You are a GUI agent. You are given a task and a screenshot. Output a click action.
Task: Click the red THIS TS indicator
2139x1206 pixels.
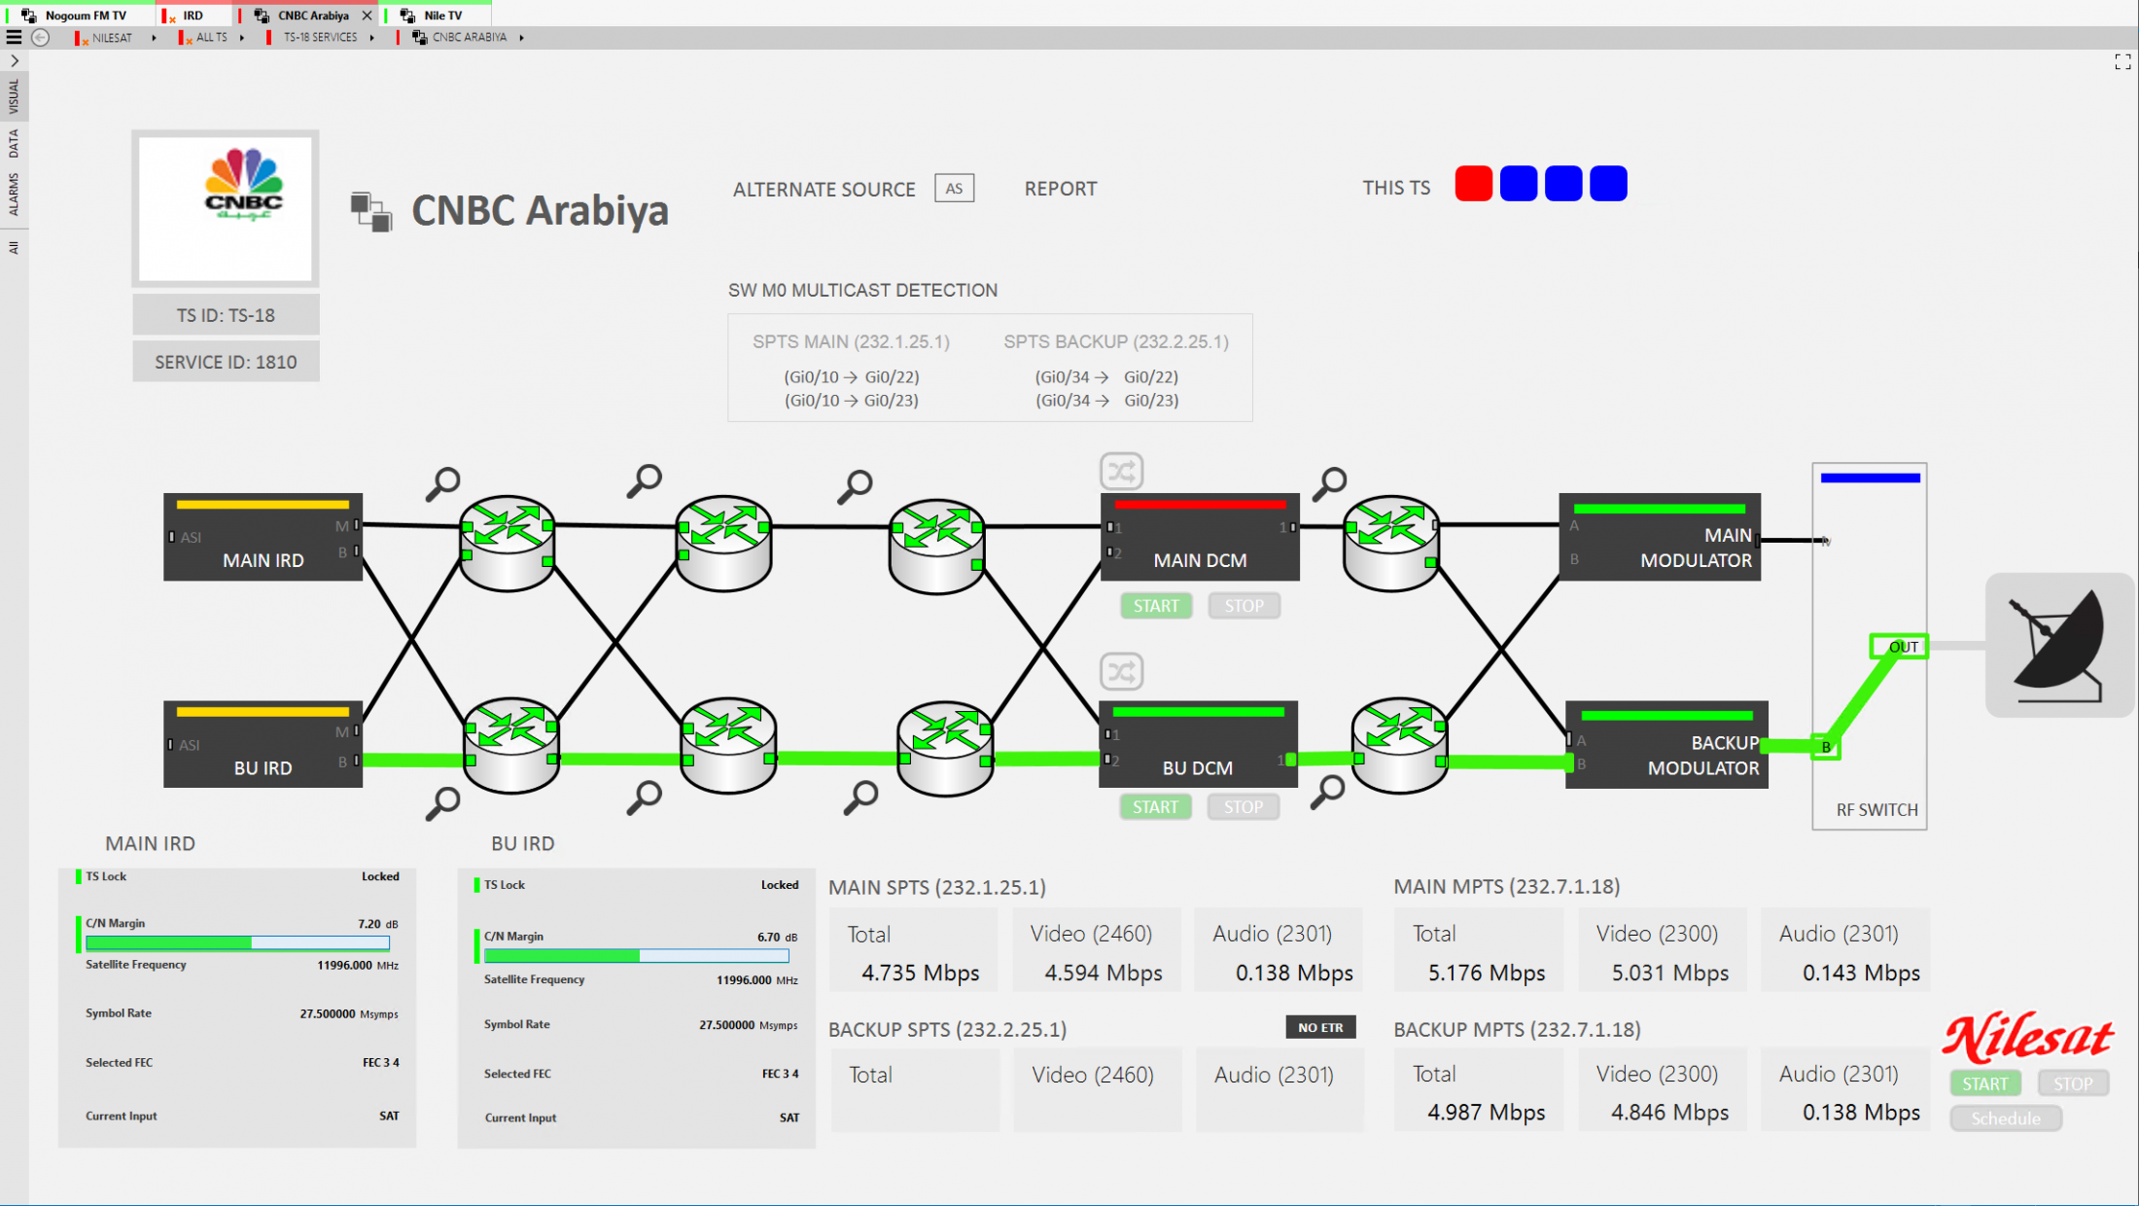1474,184
